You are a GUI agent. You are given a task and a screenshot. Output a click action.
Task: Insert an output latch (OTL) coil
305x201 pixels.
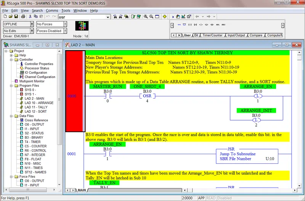click(207, 25)
